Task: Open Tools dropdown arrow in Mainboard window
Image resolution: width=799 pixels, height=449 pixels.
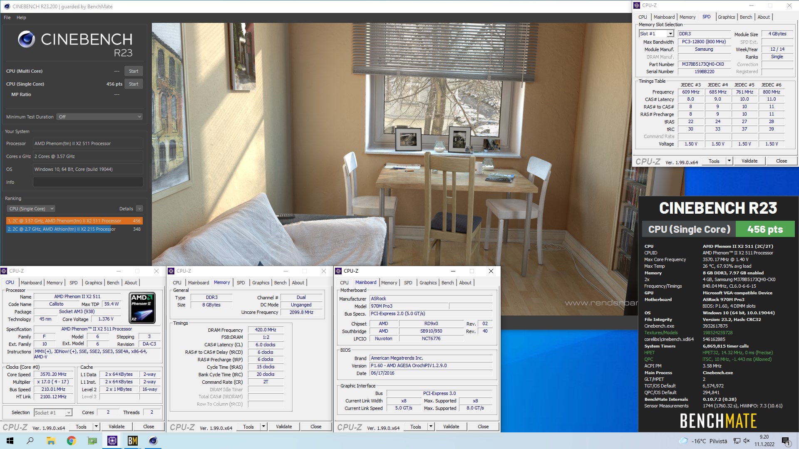Action: [x=431, y=427]
